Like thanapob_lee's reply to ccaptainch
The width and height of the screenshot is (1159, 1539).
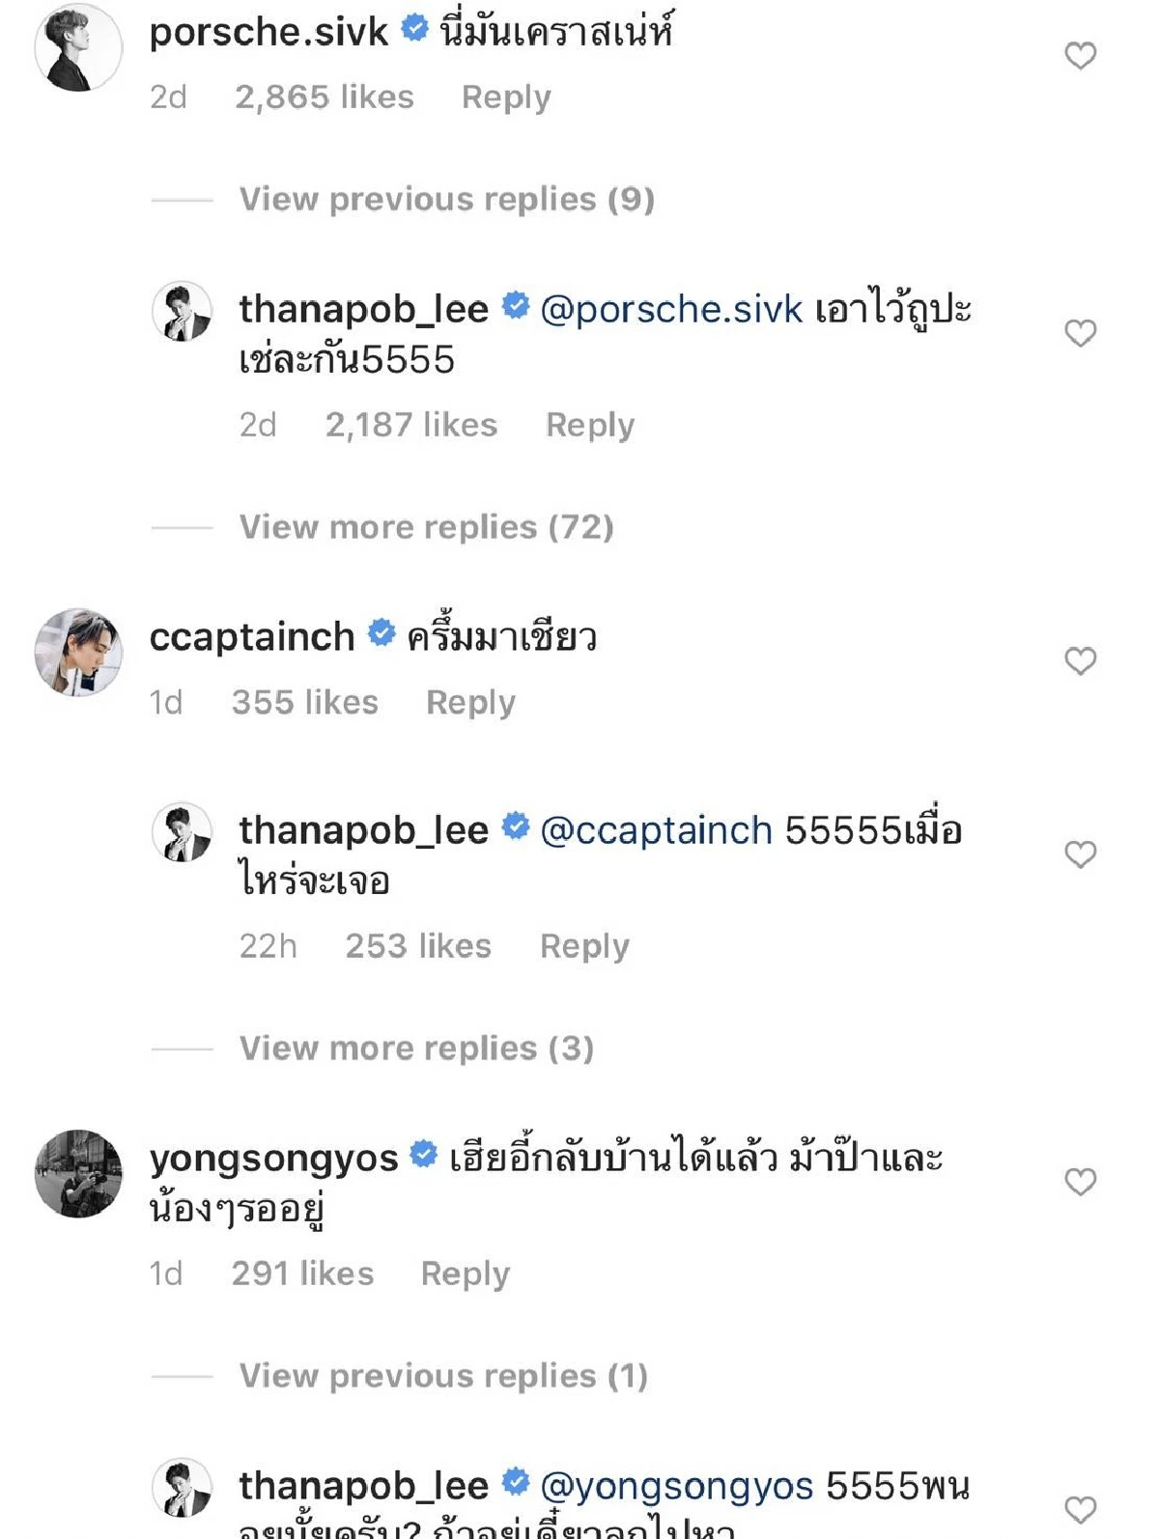point(1079,853)
